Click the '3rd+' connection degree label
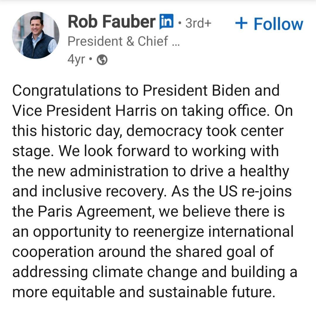This screenshot has height=313, width=316. (198, 23)
